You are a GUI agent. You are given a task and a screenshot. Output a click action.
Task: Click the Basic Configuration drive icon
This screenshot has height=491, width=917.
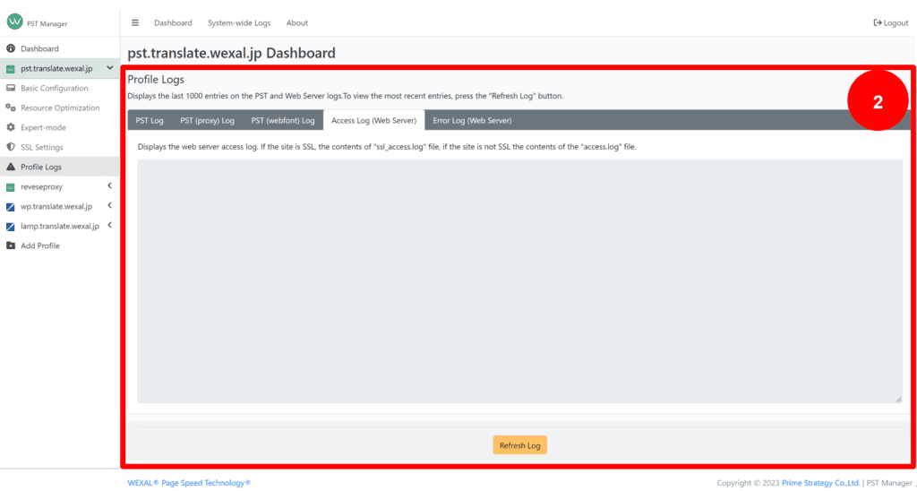11,89
